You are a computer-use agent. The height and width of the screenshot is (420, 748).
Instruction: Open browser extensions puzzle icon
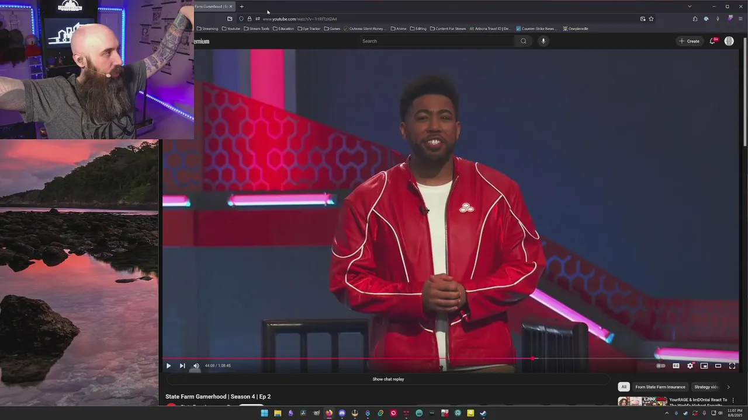[x=695, y=19]
